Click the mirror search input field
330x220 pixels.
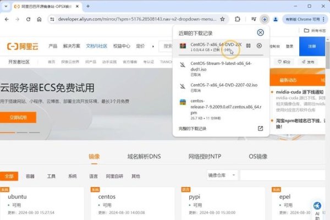[283, 175]
